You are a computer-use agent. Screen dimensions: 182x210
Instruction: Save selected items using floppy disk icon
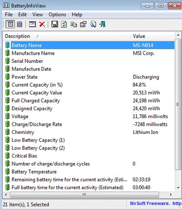[55, 24]
